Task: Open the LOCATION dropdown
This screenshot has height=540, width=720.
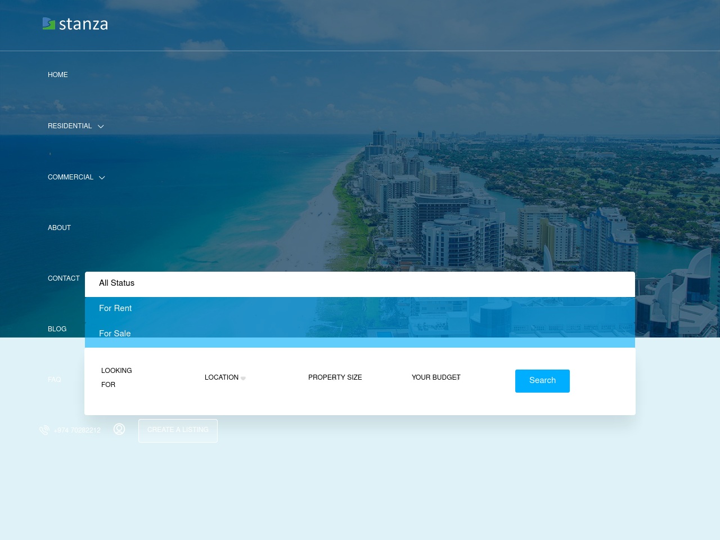Action: 222,377
